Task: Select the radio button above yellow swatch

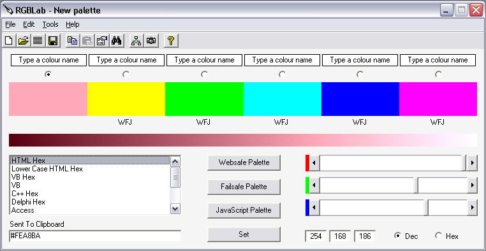Action: pos(126,75)
